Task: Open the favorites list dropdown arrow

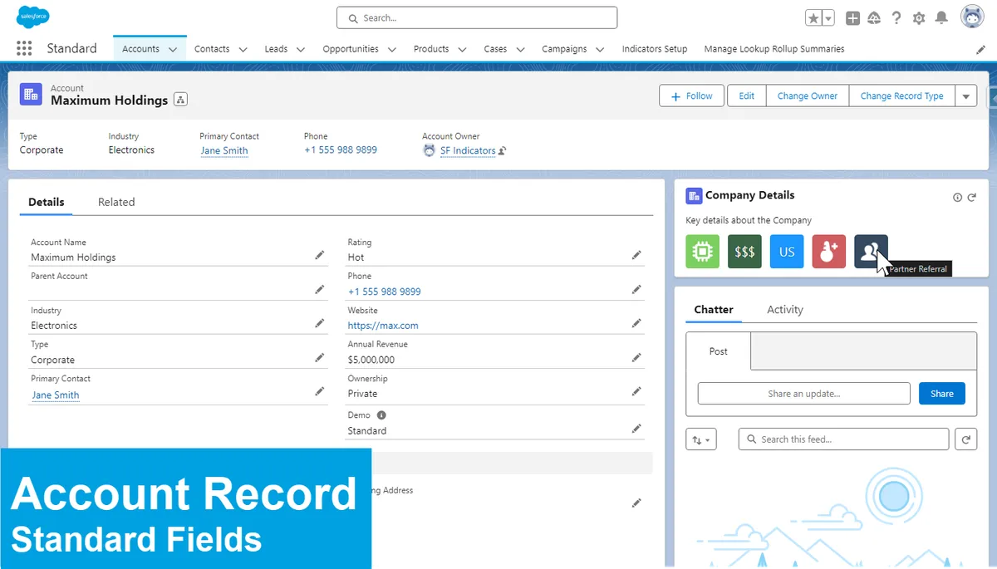Action: (828, 18)
